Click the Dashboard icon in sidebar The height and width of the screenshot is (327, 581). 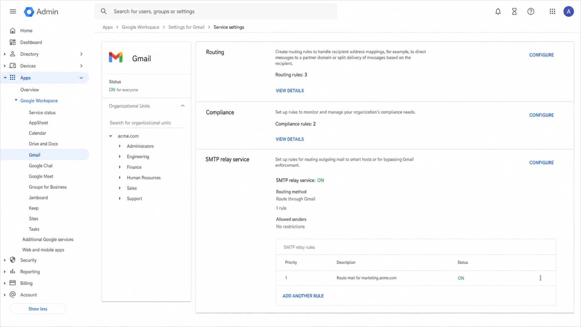[13, 42]
